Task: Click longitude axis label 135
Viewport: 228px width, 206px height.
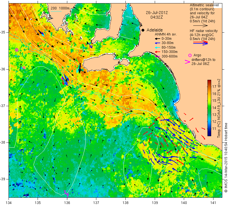Action: coord(38,203)
